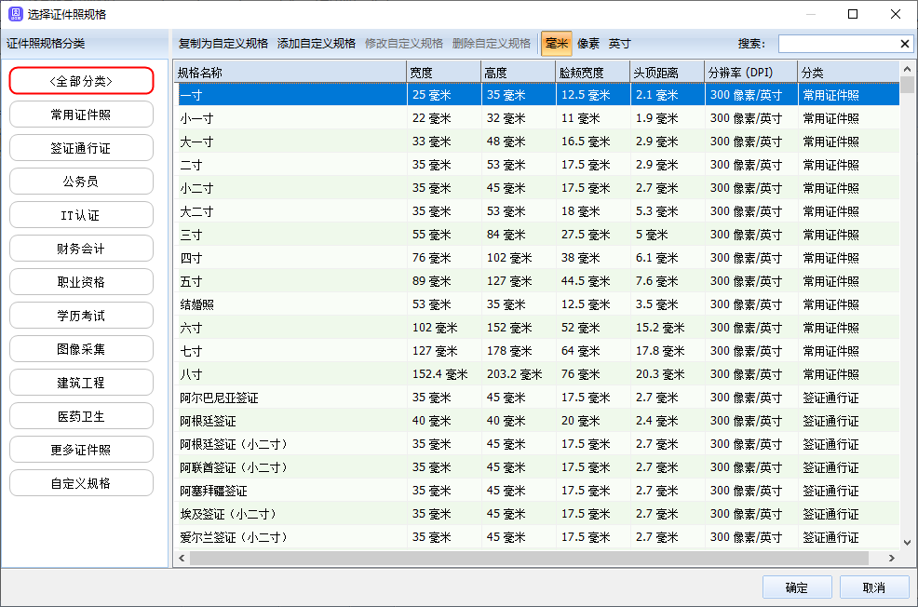The width and height of the screenshot is (918, 607).
Task: Type in the 搜索 input field
Action: click(x=838, y=44)
